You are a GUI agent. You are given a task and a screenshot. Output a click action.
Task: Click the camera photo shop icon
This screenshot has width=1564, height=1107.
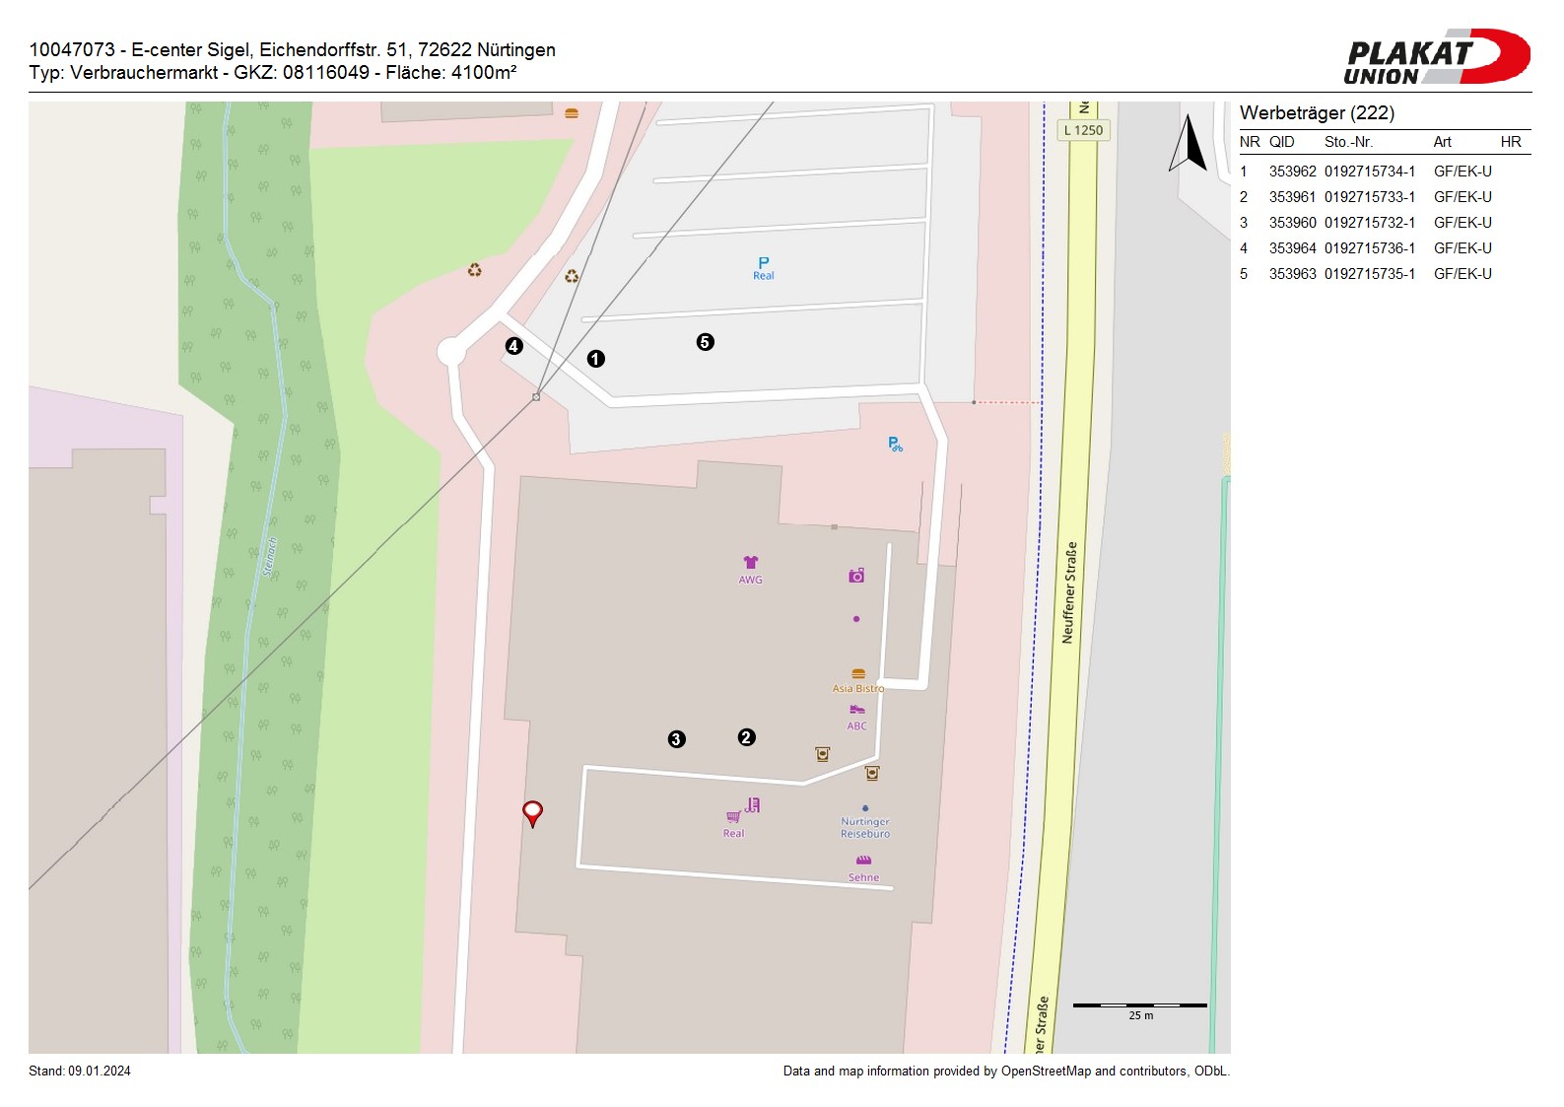point(856,576)
